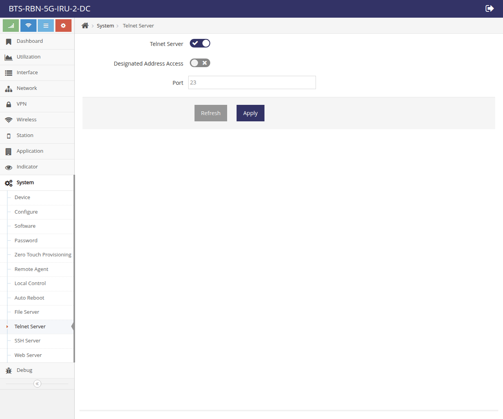Click the Refresh button
This screenshot has width=503, height=419.
pyautogui.click(x=211, y=113)
